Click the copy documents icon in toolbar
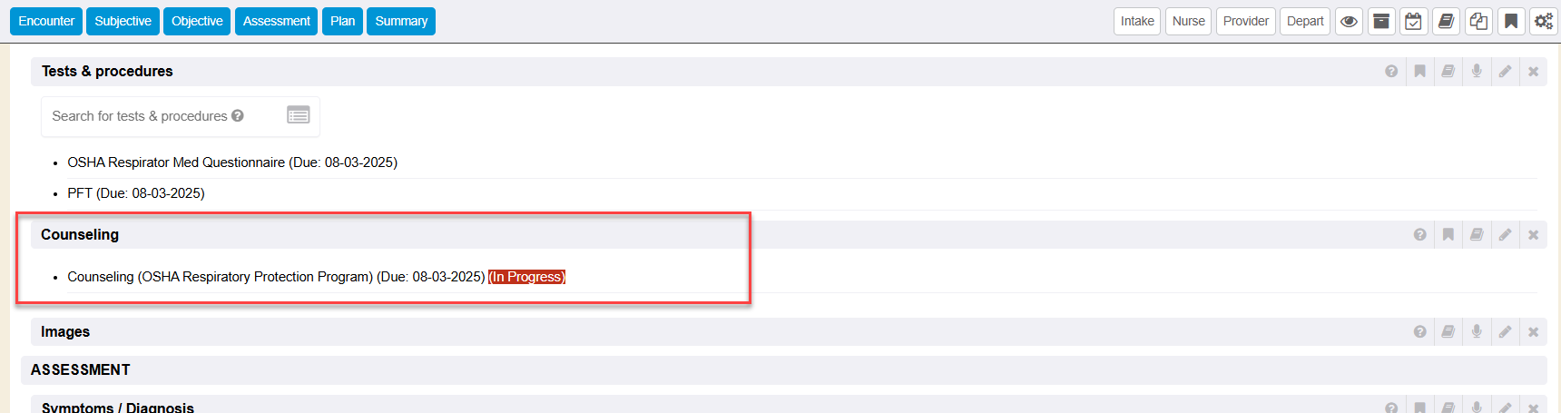Image resolution: width=1561 pixels, height=413 pixels. (1478, 22)
